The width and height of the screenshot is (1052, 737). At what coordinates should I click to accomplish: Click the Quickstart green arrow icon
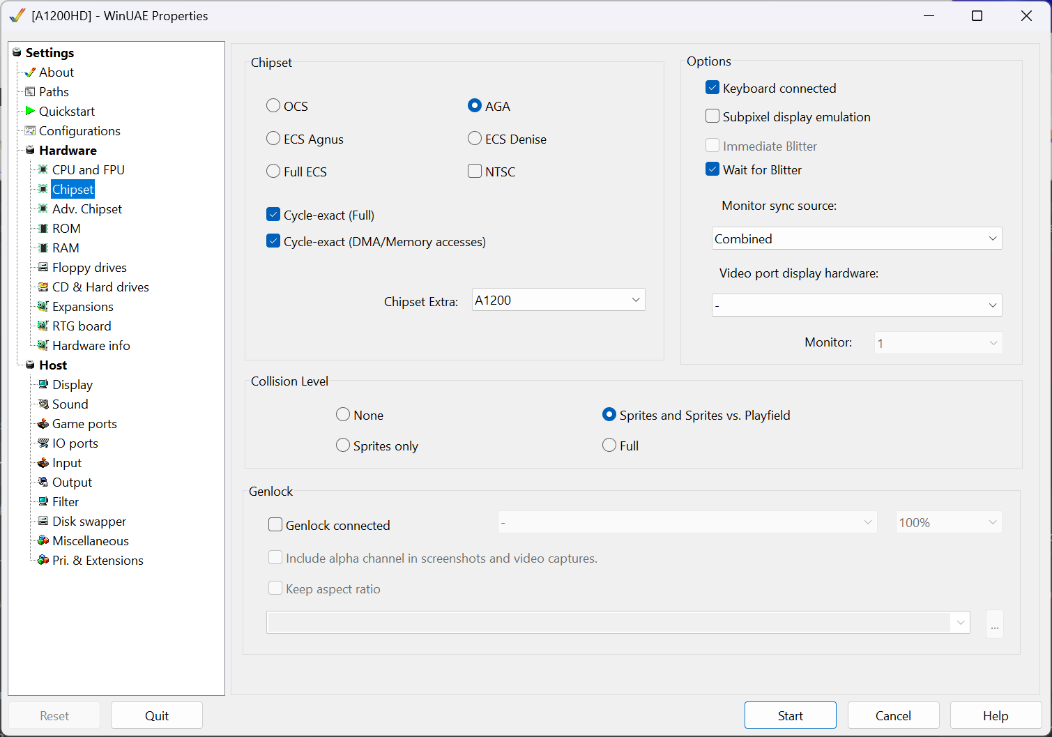click(30, 111)
